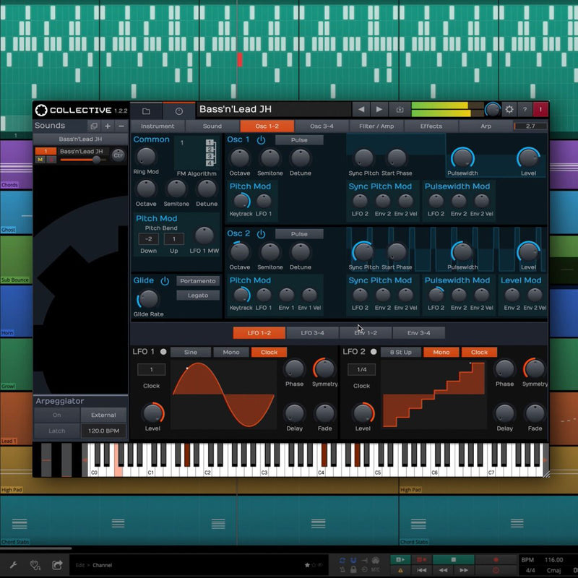
Task: Toggle the Glide power button
Action: tap(165, 280)
